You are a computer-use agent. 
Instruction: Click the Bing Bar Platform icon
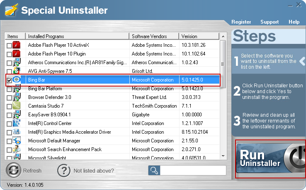pyautogui.click(x=17, y=89)
